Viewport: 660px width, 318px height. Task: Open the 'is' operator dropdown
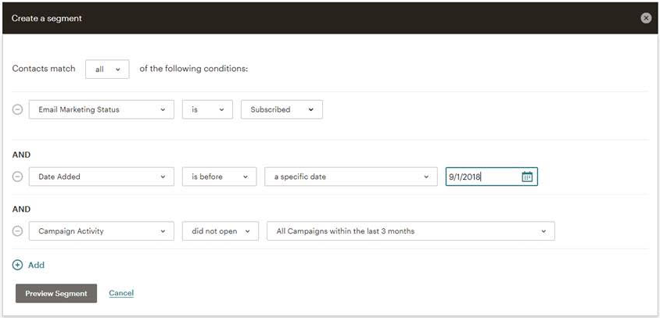coord(207,109)
